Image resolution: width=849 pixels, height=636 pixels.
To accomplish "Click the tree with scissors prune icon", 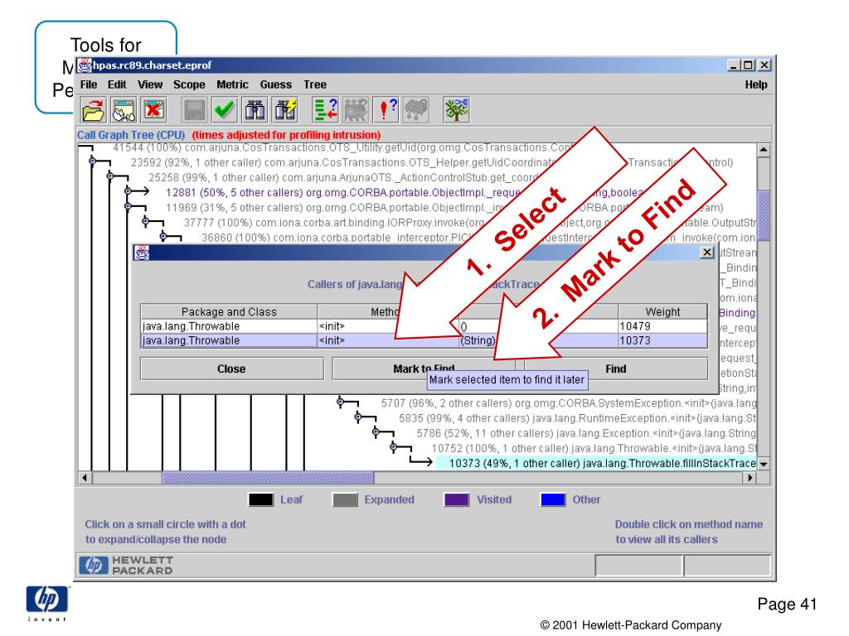I will point(456,110).
